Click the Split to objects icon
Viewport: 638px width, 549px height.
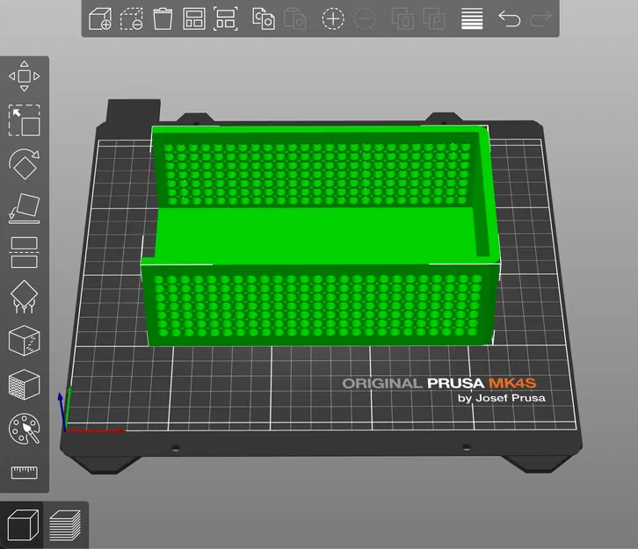pyautogui.click(x=402, y=18)
